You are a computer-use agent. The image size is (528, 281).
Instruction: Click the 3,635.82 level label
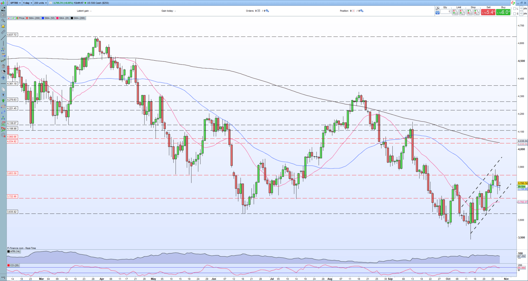12,212
